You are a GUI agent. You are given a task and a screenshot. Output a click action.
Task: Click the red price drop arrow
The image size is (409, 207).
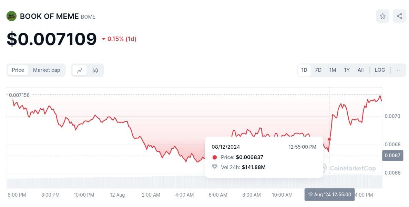[x=103, y=39]
